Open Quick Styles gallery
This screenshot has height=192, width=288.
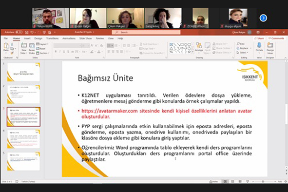(208, 48)
